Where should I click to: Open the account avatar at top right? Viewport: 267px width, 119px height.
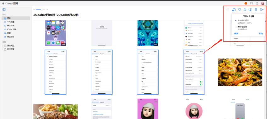263,3
